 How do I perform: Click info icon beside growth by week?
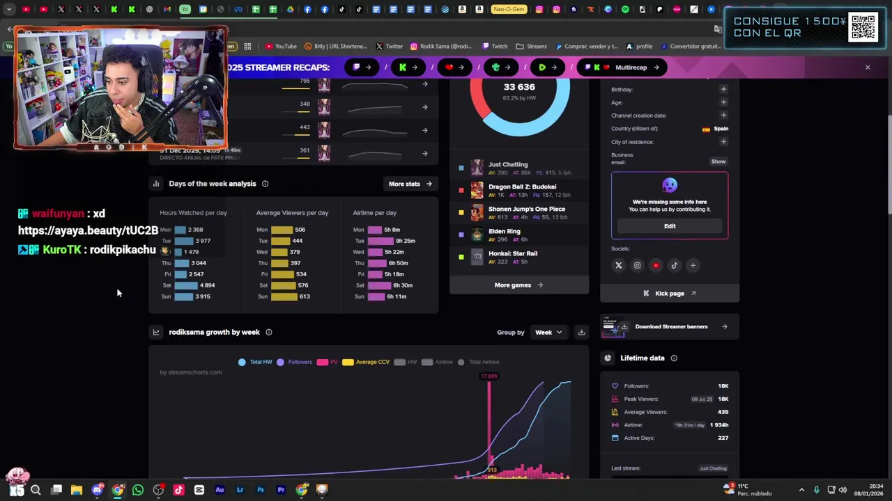269,332
